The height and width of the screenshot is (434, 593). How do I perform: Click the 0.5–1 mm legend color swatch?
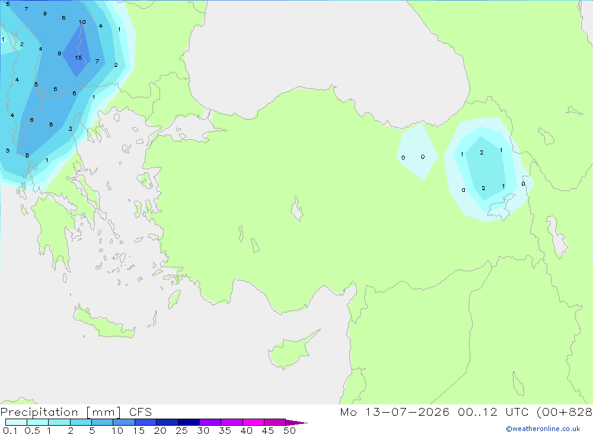coord(38,422)
